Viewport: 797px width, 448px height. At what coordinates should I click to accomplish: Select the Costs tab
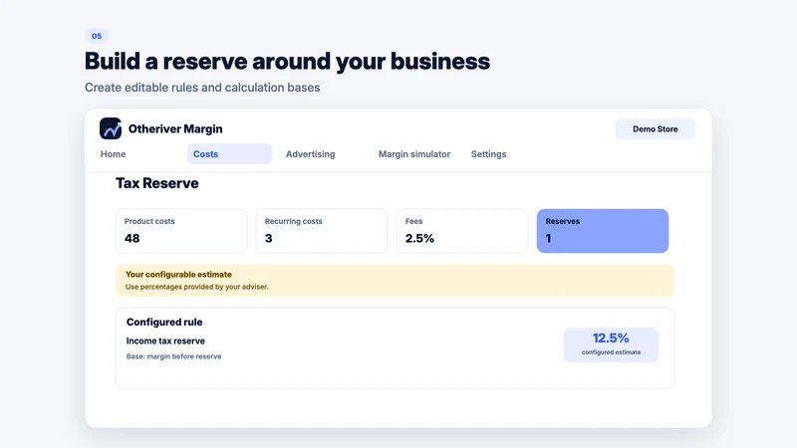tap(229, 154)
